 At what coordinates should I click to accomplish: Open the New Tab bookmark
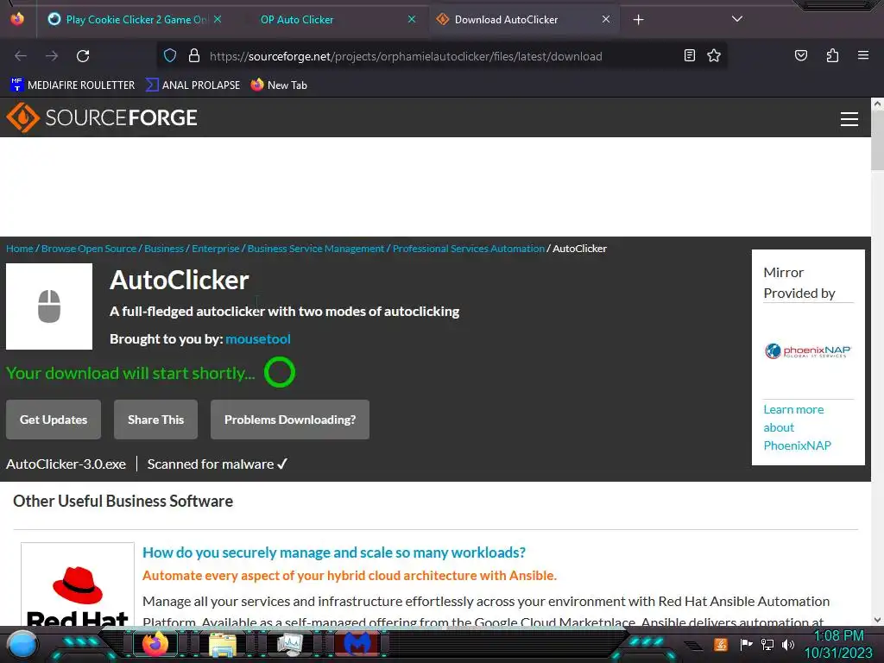(x=279, y=85)
